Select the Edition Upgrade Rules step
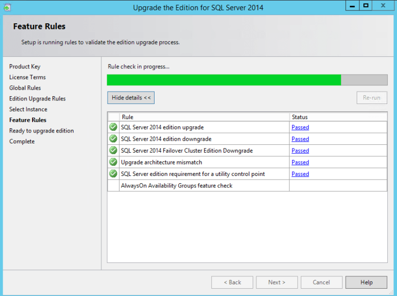This screenshot has height=296, width=397. click(37, 99)
